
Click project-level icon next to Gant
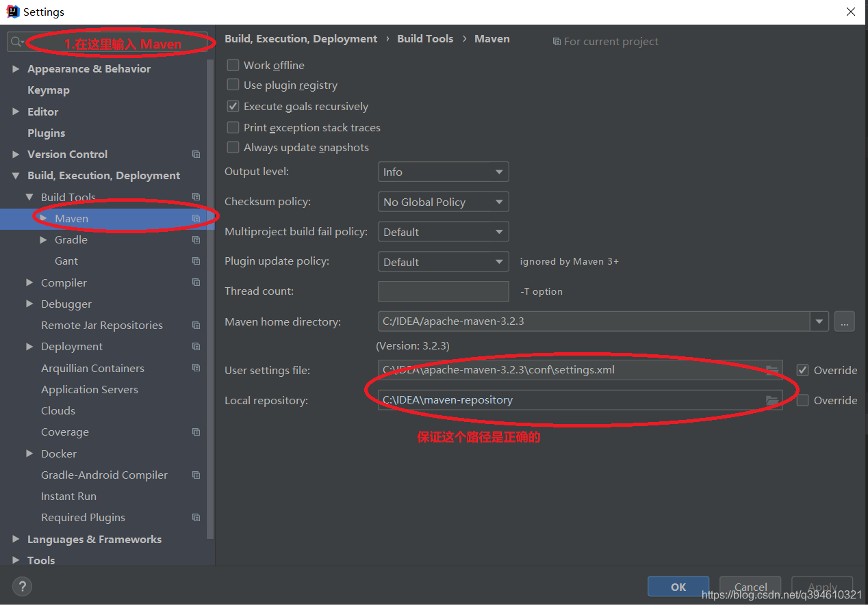coord(196,261)
